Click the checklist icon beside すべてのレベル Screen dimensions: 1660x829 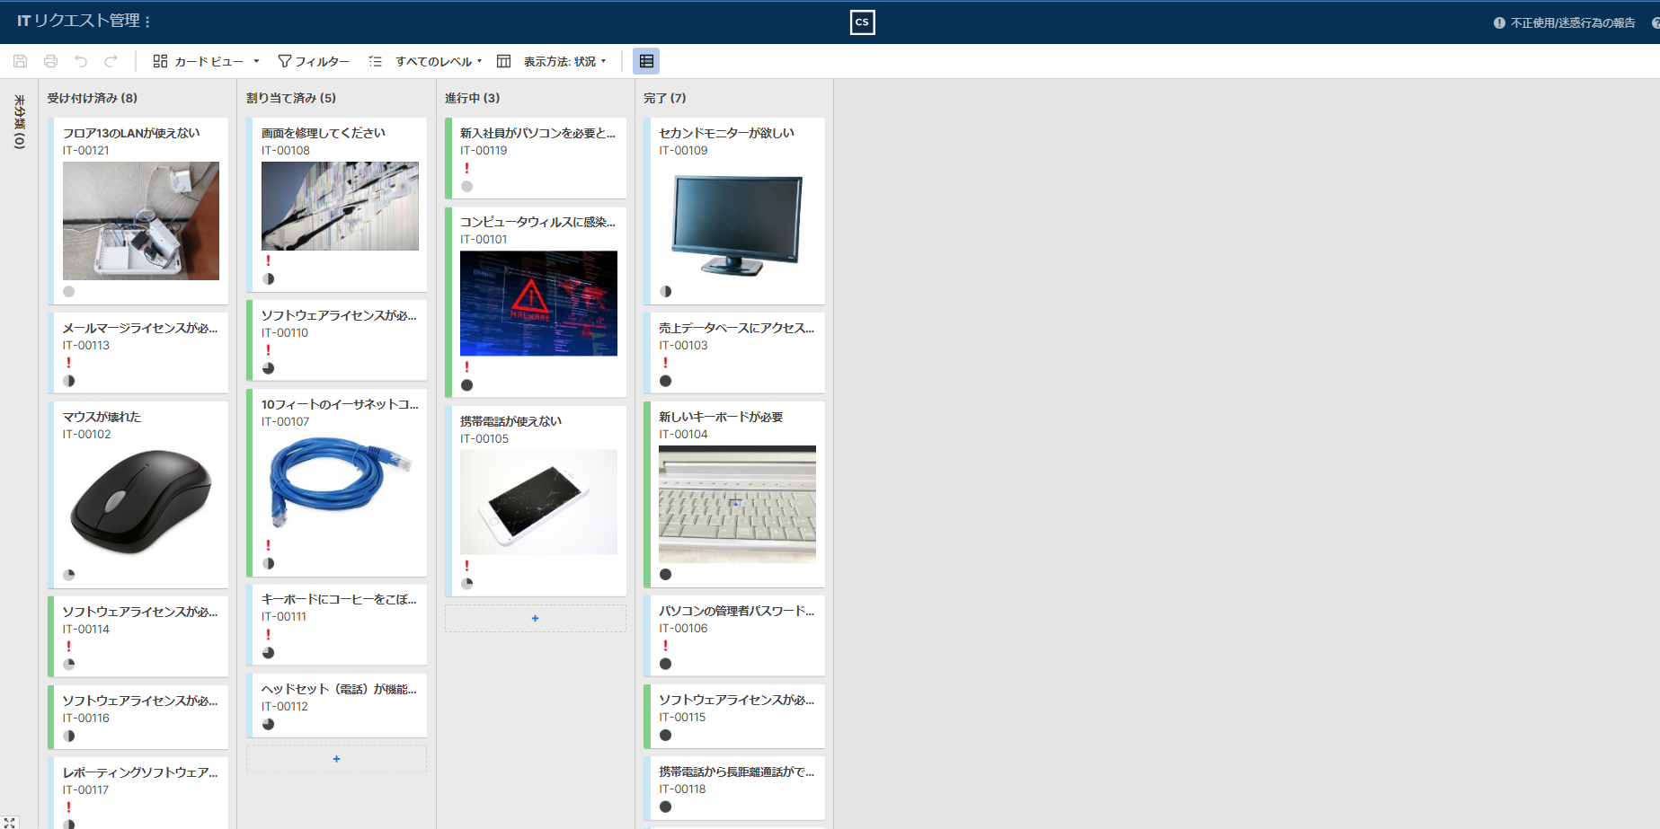pos(376,60)
